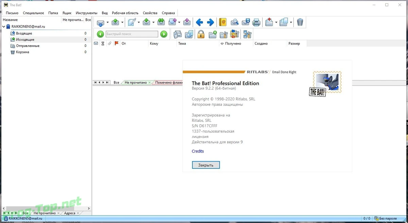The width and height of the screenshot is (408, 223).
Task: Click the padlock toolbar icon
Action: (201, 34)
